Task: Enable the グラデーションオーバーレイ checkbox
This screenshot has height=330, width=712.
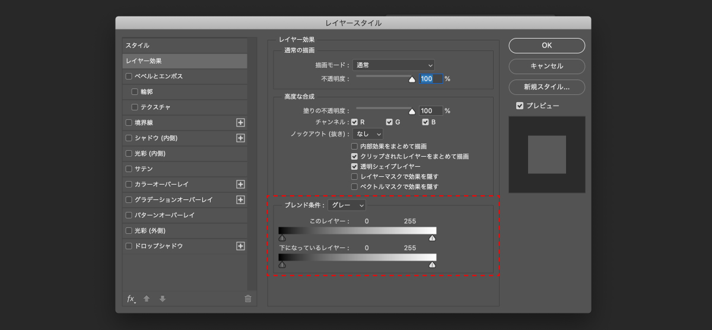Action: point(129,200)
